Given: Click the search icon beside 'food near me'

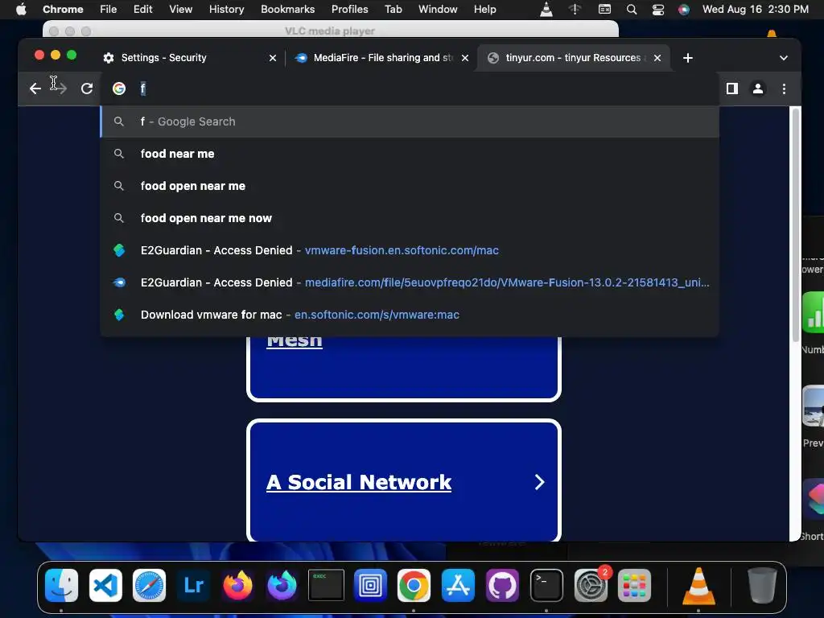Looking at the screenshot, I should tap(119, 154).
